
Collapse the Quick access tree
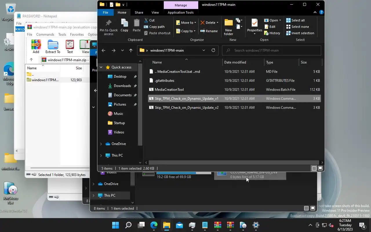(101, 67)
